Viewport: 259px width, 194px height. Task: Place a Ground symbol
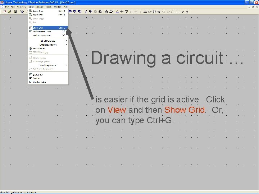[x=122, y=11]
